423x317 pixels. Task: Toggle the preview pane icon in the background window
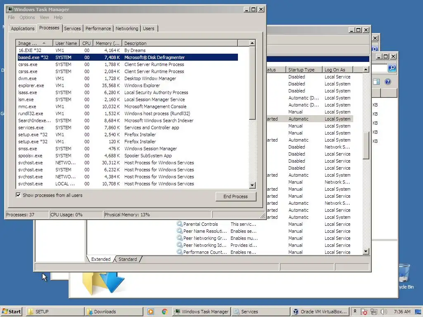(376, 82)
